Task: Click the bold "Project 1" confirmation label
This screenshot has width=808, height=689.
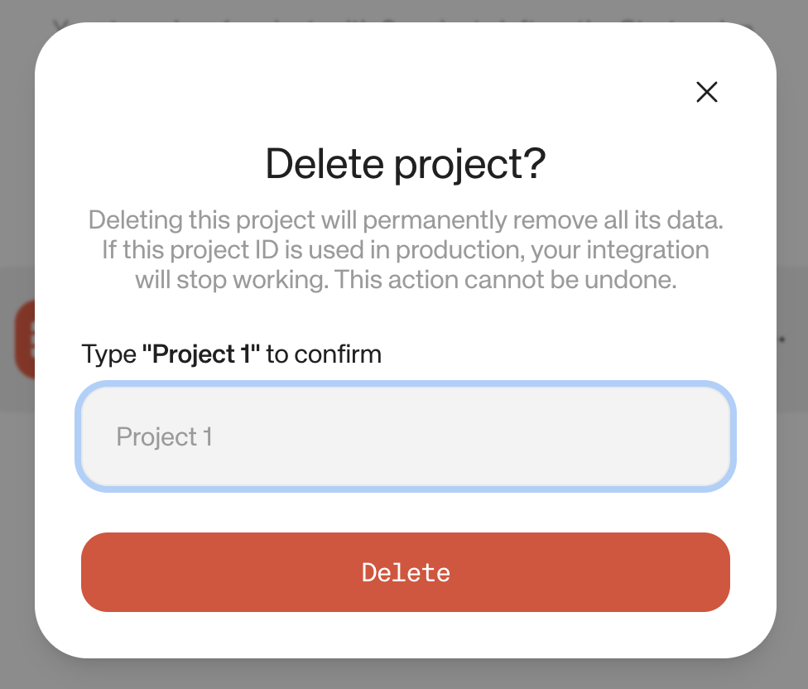Action: 203,354
